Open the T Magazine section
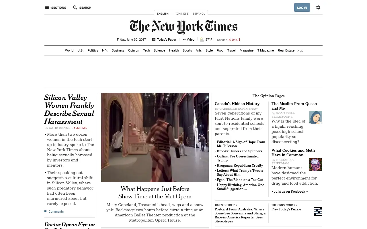 click(x=266, y=50)
